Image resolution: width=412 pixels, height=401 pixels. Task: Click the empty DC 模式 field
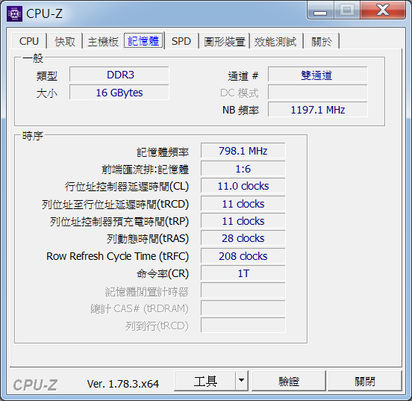point(317,93)
